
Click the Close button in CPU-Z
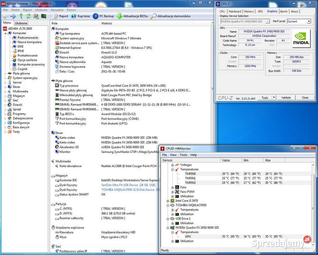(x=305, y=98)
